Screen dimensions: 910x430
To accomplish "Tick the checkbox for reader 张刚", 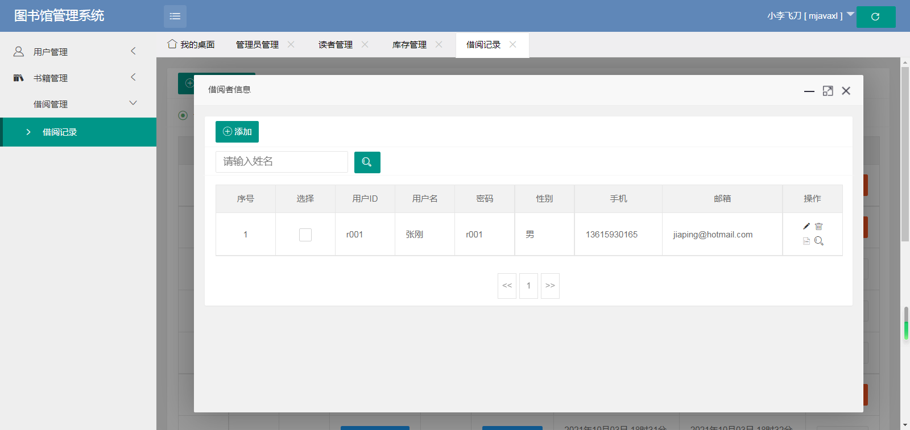I will [x=305, y=235].
